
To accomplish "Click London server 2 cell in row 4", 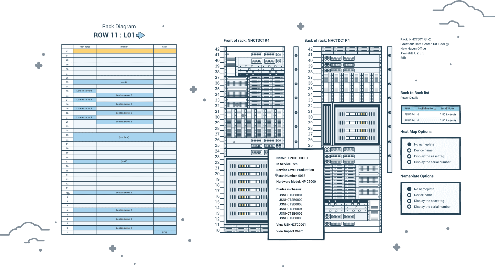I will (x=125, y=219).
